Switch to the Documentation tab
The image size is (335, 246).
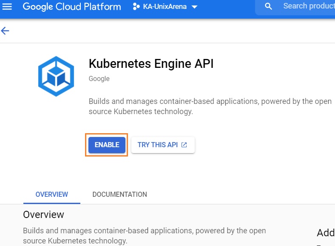(119, 194)
